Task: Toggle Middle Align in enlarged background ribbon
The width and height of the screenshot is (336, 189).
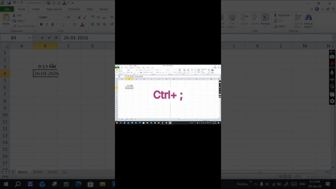Action: pyautogui.click(x=98, y=17)
